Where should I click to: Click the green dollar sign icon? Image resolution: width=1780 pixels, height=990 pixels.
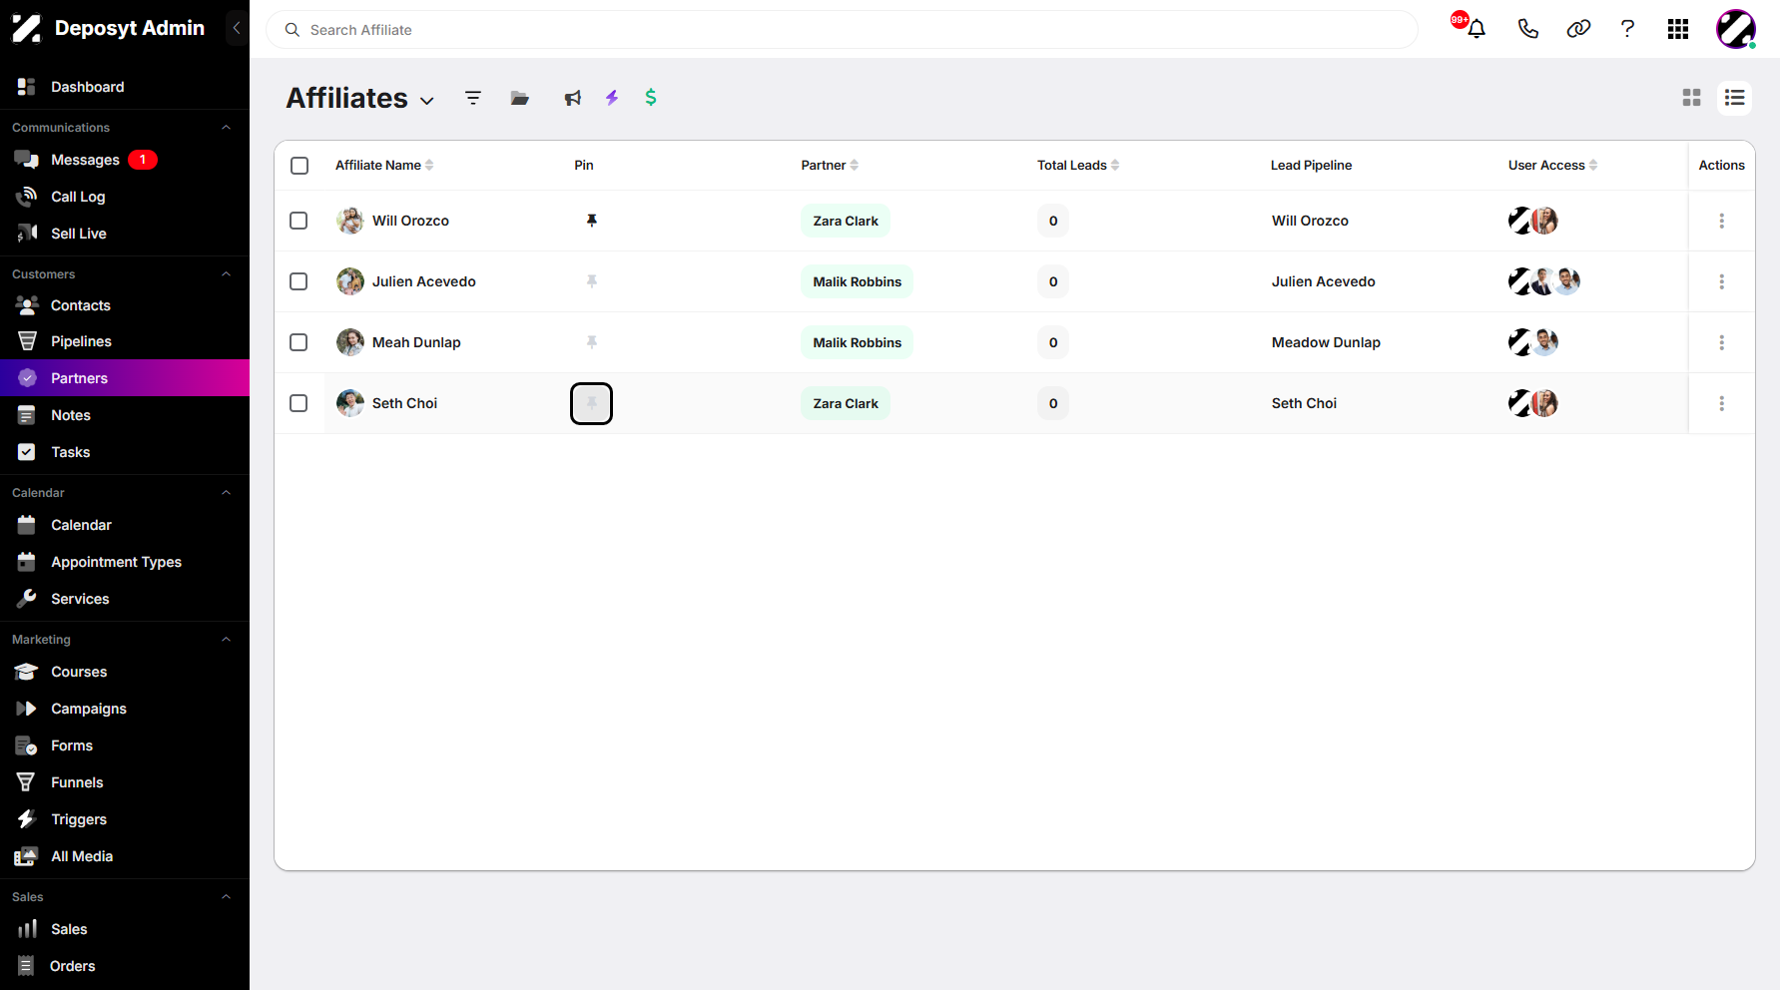click(651, 97)
